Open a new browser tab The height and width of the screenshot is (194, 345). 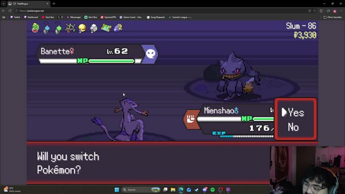(x=54, y=4)
